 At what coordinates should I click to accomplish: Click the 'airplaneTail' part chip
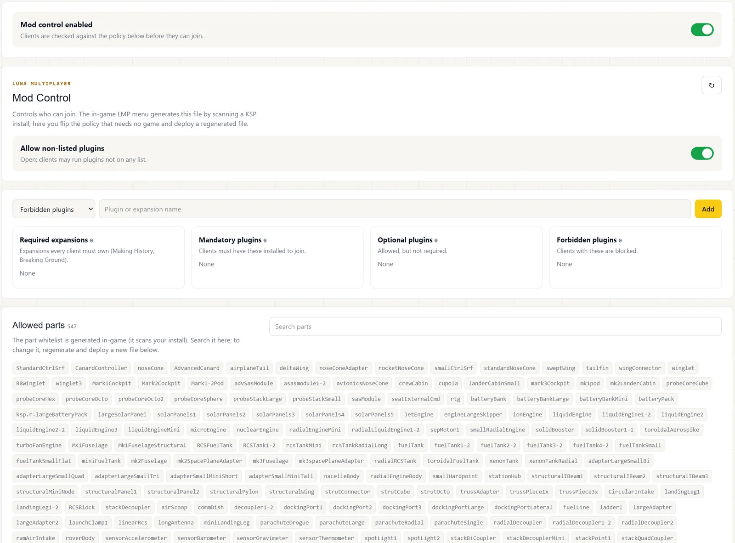tap(249, 368)
